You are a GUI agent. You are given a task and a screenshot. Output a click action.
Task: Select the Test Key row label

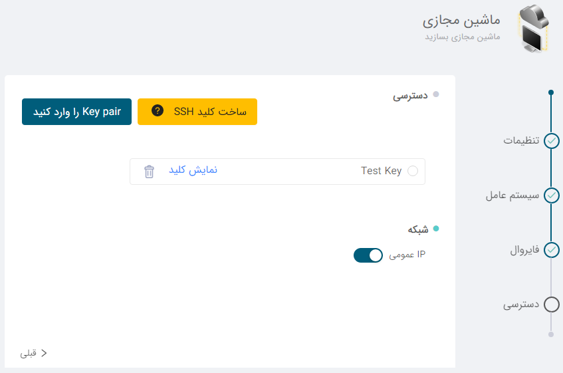pos(381,171)
